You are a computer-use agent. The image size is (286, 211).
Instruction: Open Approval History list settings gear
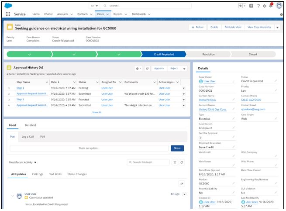[138, 69]
